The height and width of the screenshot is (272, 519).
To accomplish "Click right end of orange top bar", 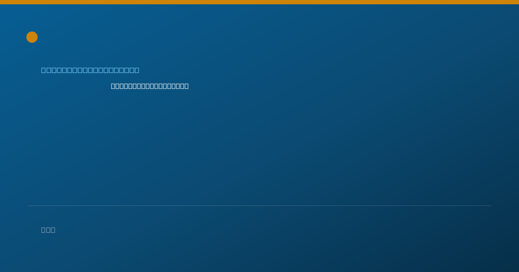I will point(517,2).
